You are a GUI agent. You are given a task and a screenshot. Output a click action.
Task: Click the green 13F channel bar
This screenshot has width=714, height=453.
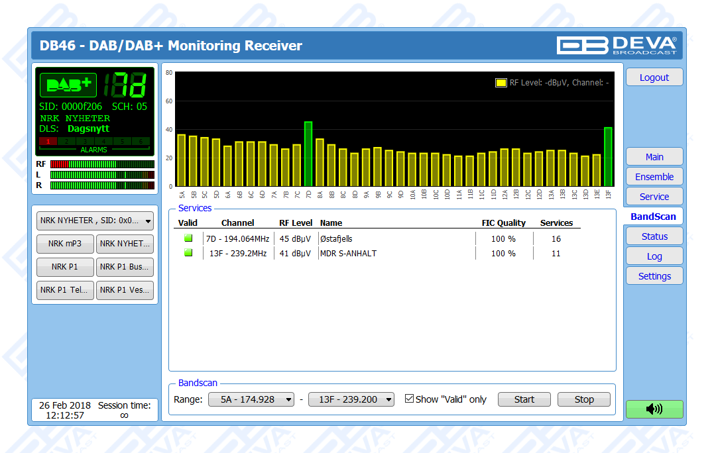tap(608, 156)
